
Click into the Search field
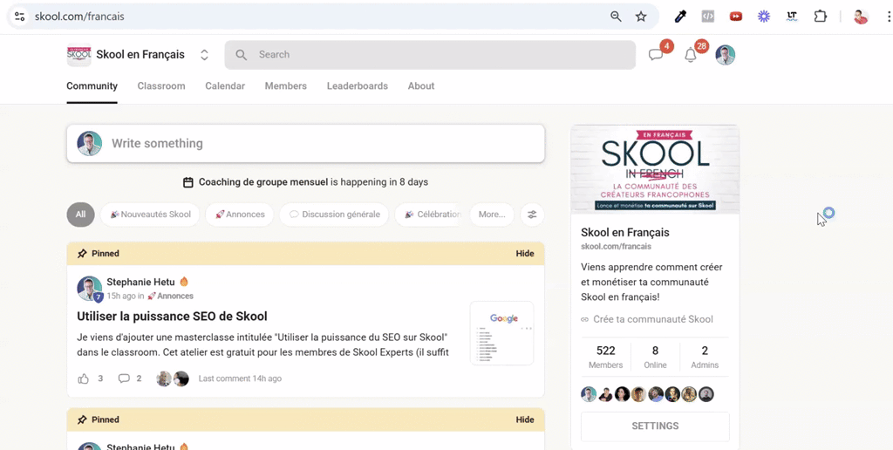click(x=430, y=55)
